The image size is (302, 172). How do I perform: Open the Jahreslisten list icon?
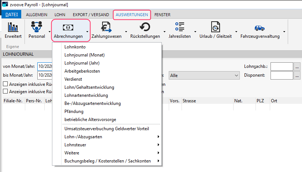point(179,28)
